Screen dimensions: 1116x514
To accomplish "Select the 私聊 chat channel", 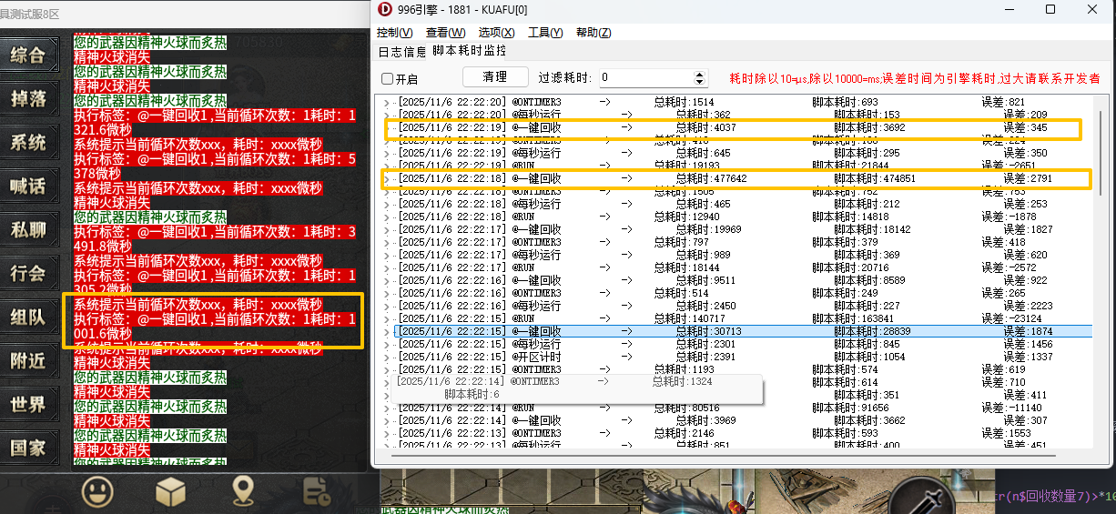I will click(x=28, y=229).
